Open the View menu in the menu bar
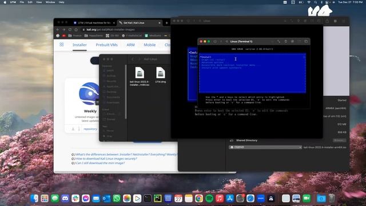Viewport: 366px width, 206px height. click(x=39, y=2)
